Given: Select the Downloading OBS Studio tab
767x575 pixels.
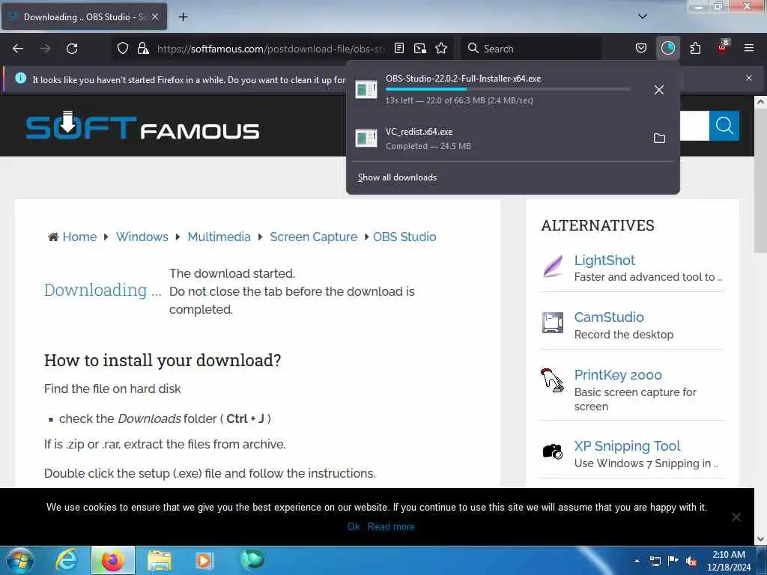Looking at the screenshot, I should coord(84,16).
